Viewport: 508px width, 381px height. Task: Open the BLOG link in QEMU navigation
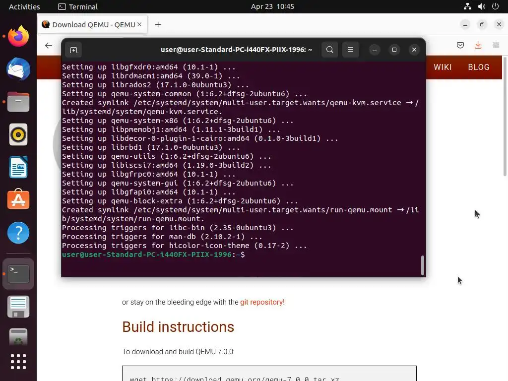pyautogui.click(x=479, y=67)
